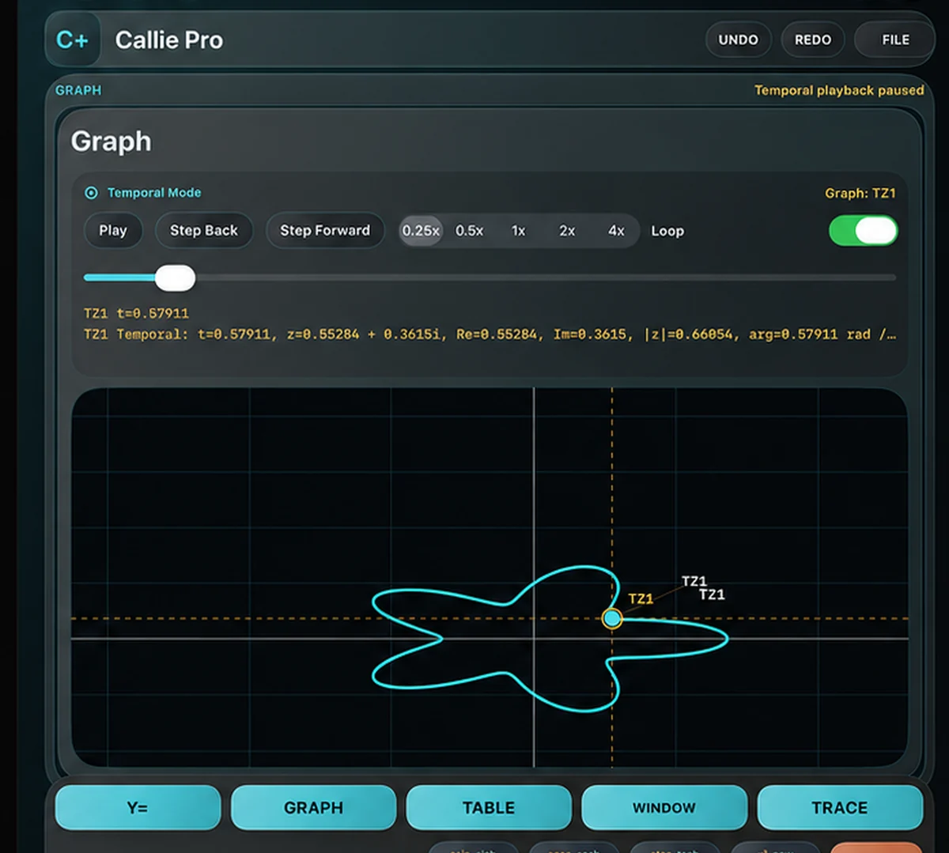Open the TRACE tab
Image resolution: width=949 pixels, height=853 pixels.
[x=840, y=808]
